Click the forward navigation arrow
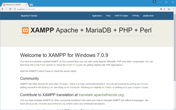The width and height of the screenshot is (176, 110). coord(6,9)
